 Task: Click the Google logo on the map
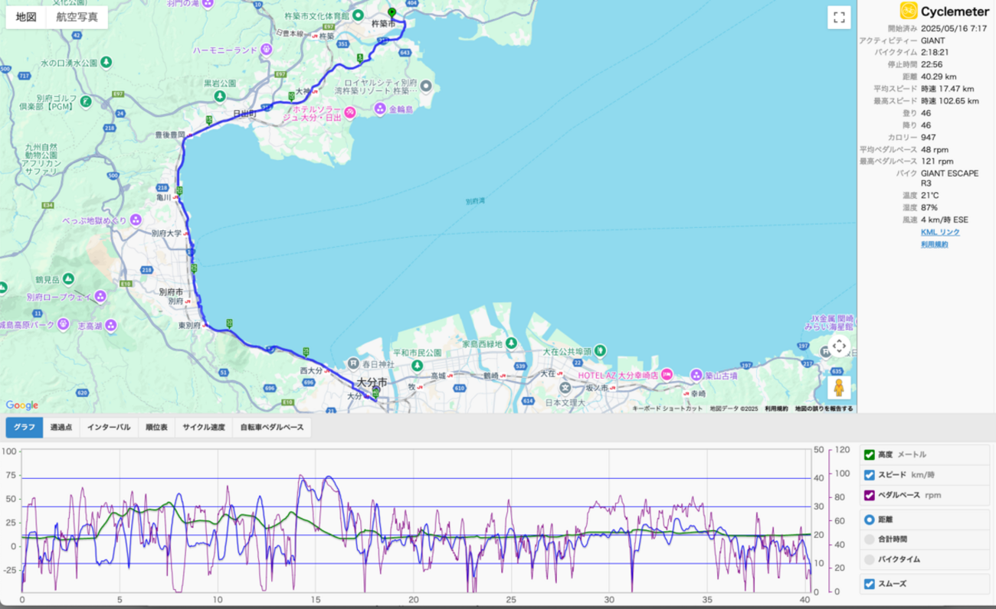[x=21, y=405]
